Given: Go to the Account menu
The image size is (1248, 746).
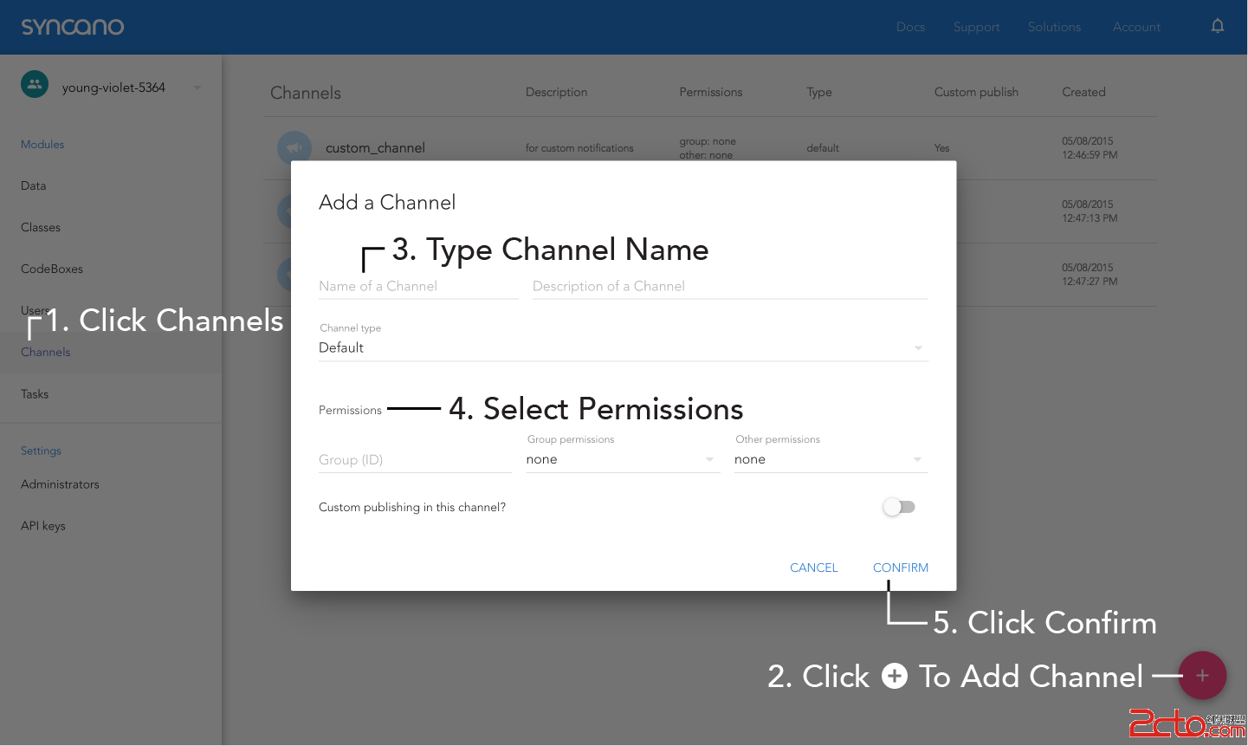Looking at the screenshot, I should pos(1136,27).
